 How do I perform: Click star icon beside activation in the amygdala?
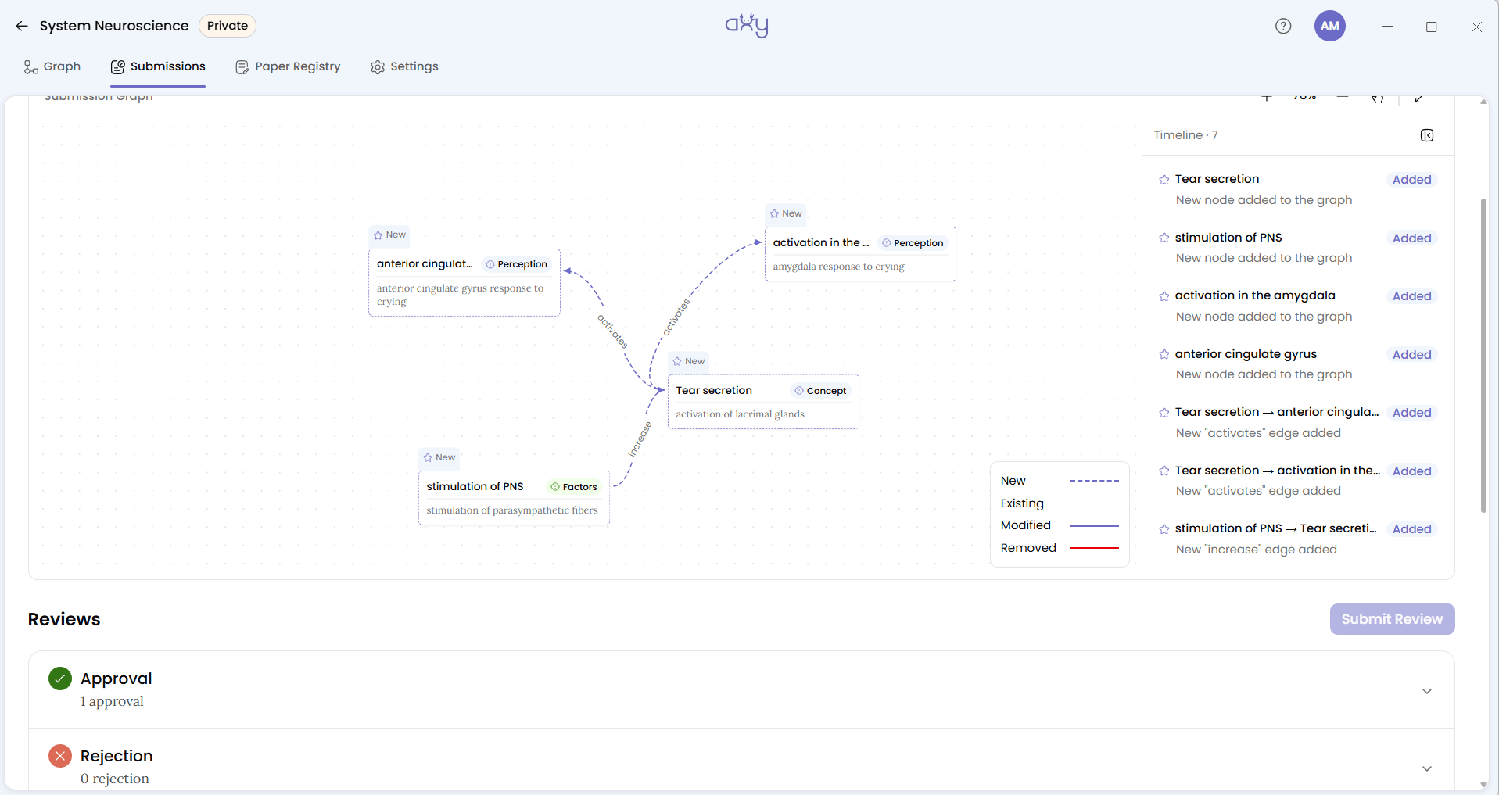click(1164, 296)
